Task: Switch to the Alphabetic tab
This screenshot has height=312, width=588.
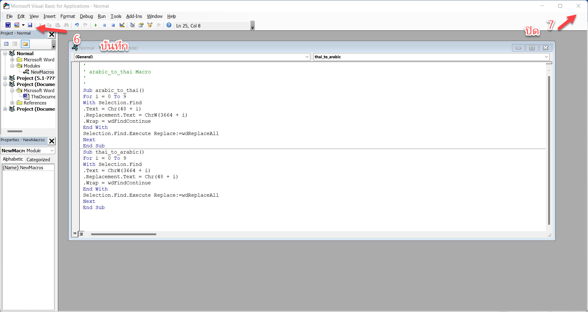Action: pyautogui.click(x=13, y=159)
